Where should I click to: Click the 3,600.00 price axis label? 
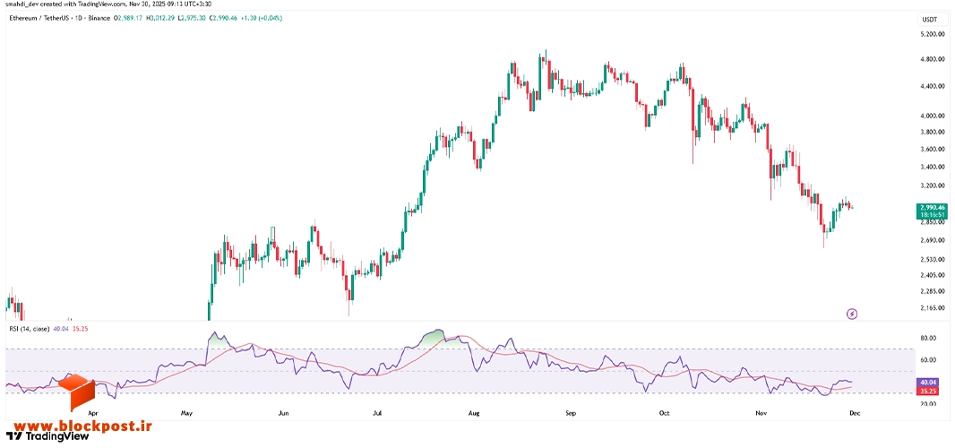(932, 149)
